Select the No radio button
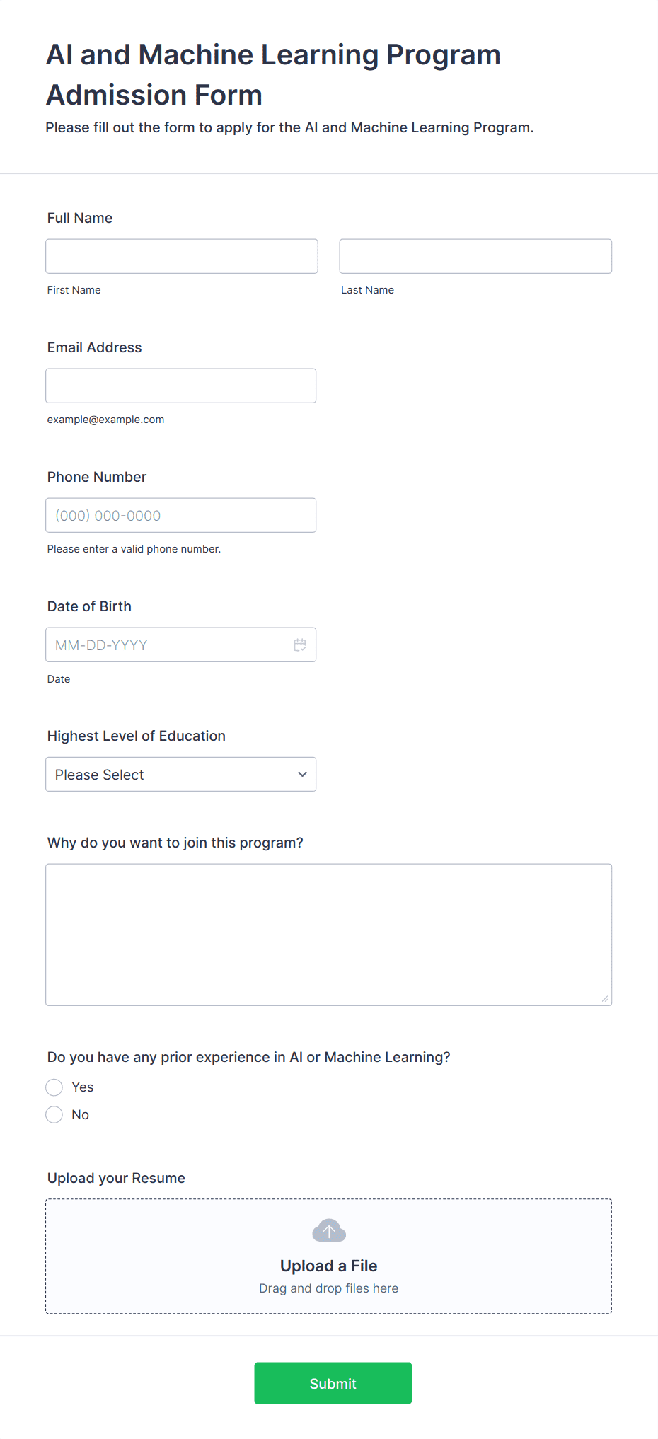The width and height of the screenshot is (658, 1439). (54, 1115)
